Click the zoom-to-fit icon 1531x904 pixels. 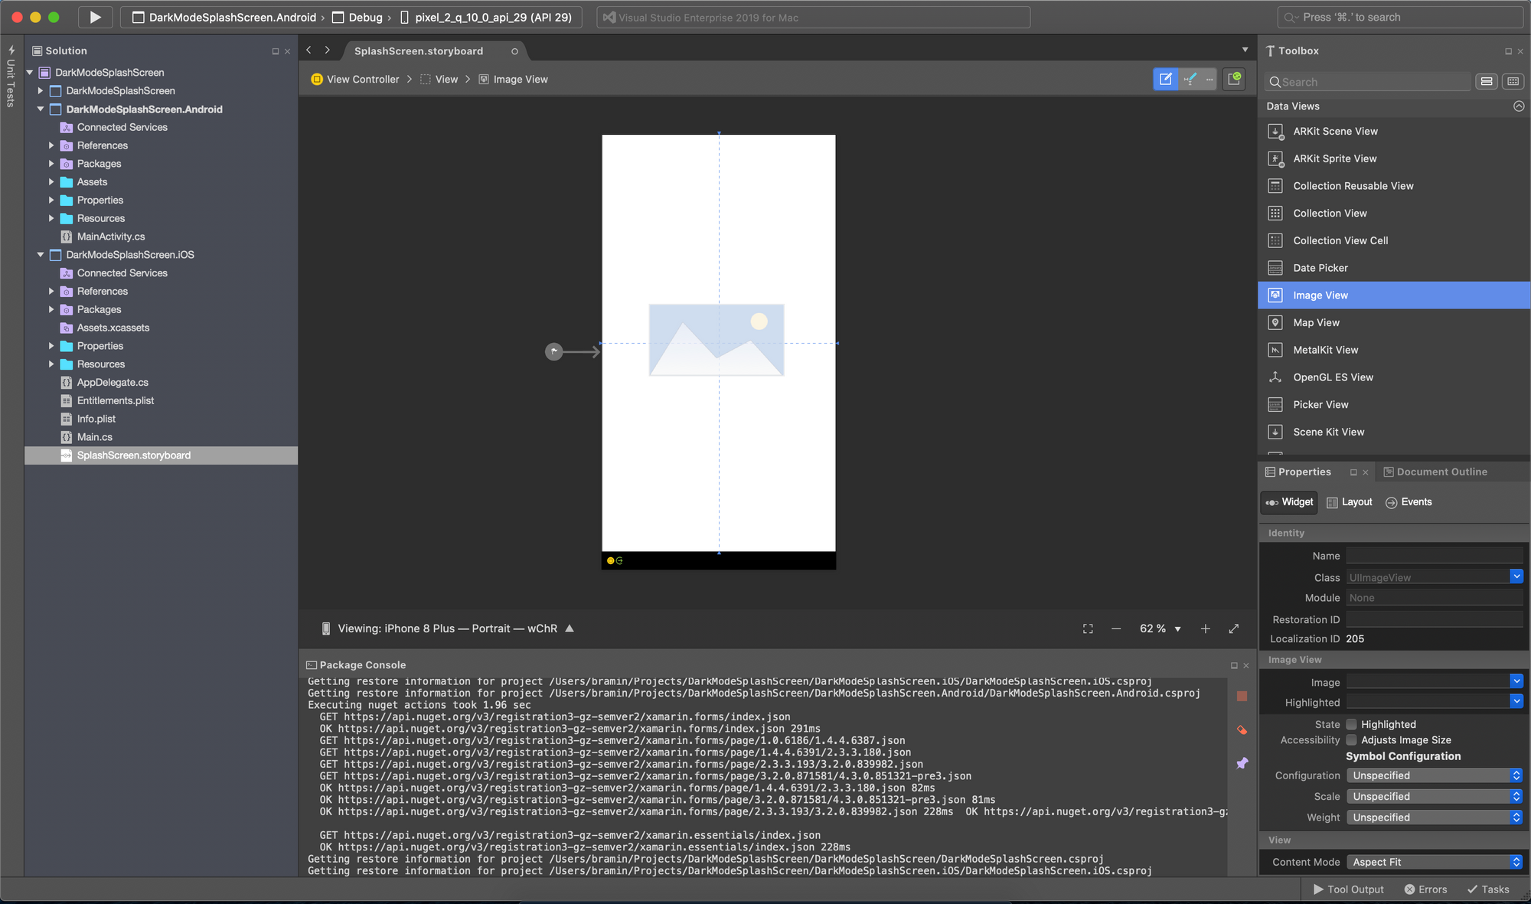coord(1088,628)
